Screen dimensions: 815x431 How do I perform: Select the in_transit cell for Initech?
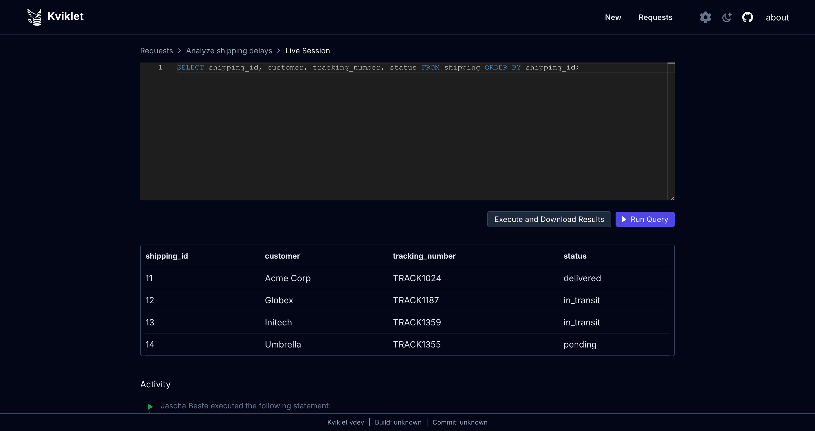(582, 322)
